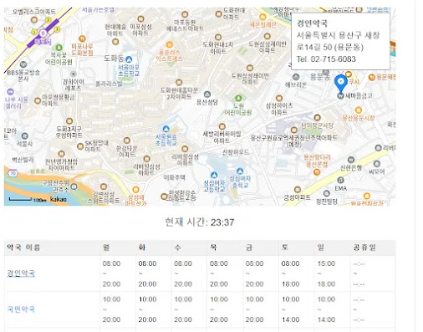Click the Tel. 02-715-6083 text in popup
The width and height of the screenshot is (423, 332).
[x=326, y=59]
